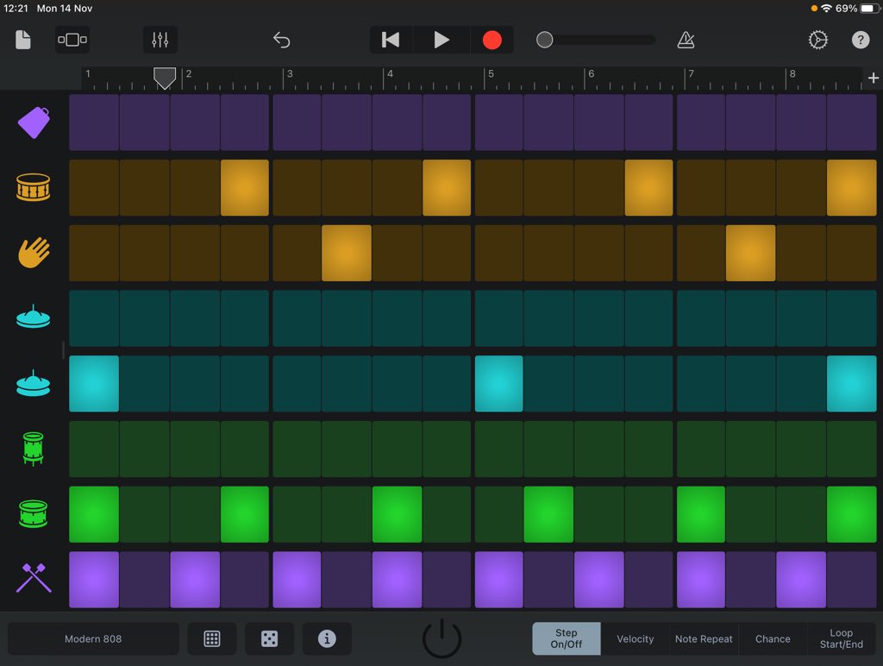Jump to bar 3 on ruler

pyautogui.click(x=290, y=74)
